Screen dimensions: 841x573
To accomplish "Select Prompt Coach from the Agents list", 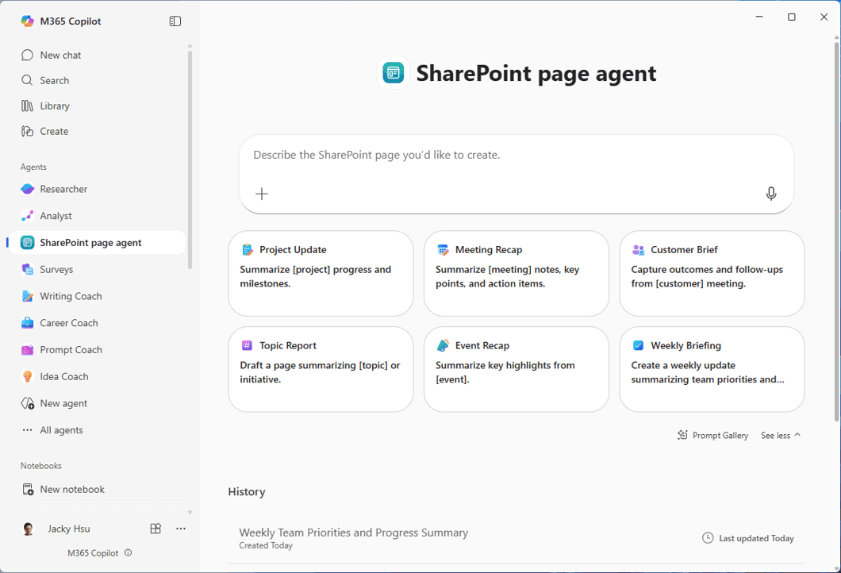I will click(x=71, y=349).
